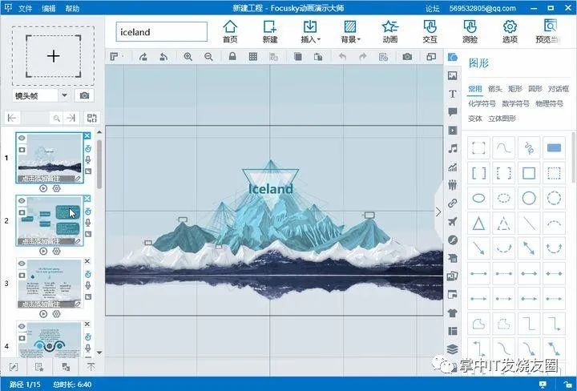This screenshot has height=391, width=577.
Task: Click the redo arrow in toolbar
Action: click(x=363, y=56)
